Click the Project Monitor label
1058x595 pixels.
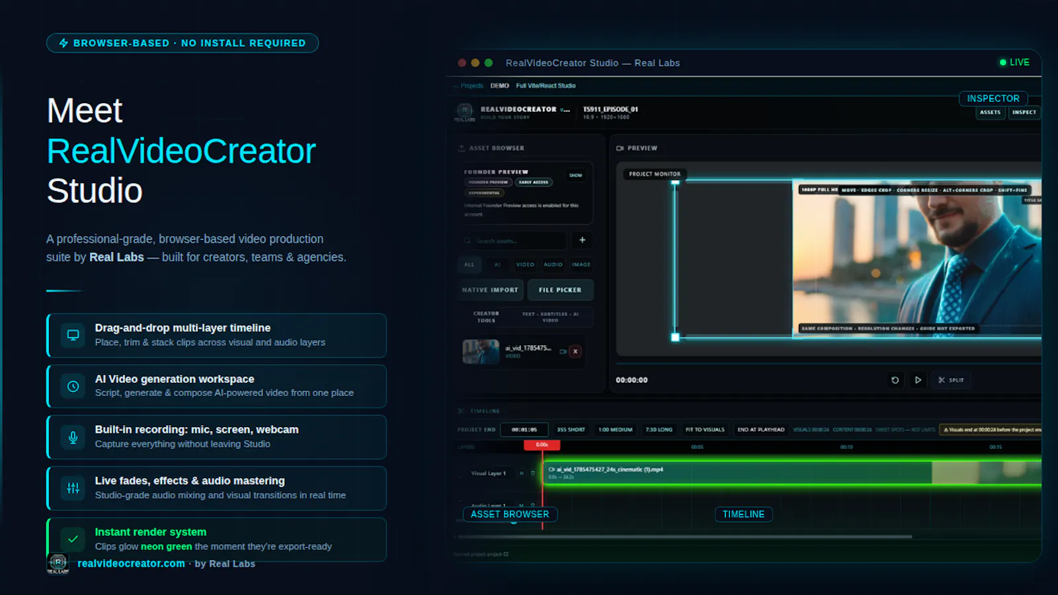pos(655,174)
